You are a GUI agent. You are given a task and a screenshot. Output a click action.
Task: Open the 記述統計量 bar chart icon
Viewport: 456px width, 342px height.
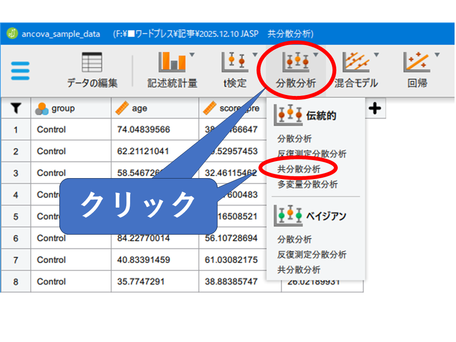pos(171,62)
